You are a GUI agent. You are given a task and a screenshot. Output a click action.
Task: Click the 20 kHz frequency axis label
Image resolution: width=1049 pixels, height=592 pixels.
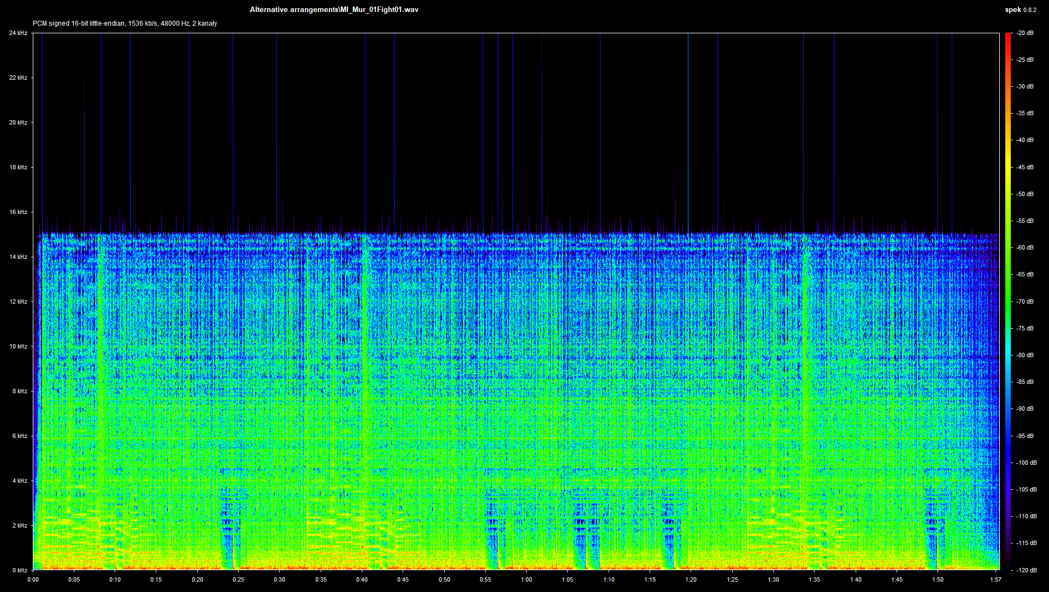click(x=18, y=122)
